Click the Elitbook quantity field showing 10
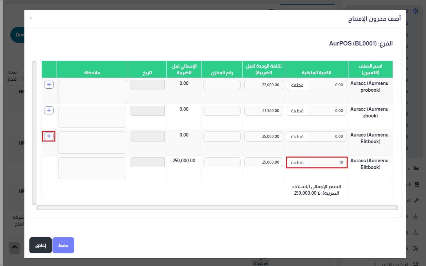Viewport: 426px width, 266px height. pyautogui.click(x=327, y=162)
